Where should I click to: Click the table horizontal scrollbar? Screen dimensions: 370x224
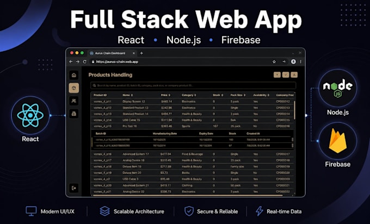pyautogui.click(x=188, y=195)
